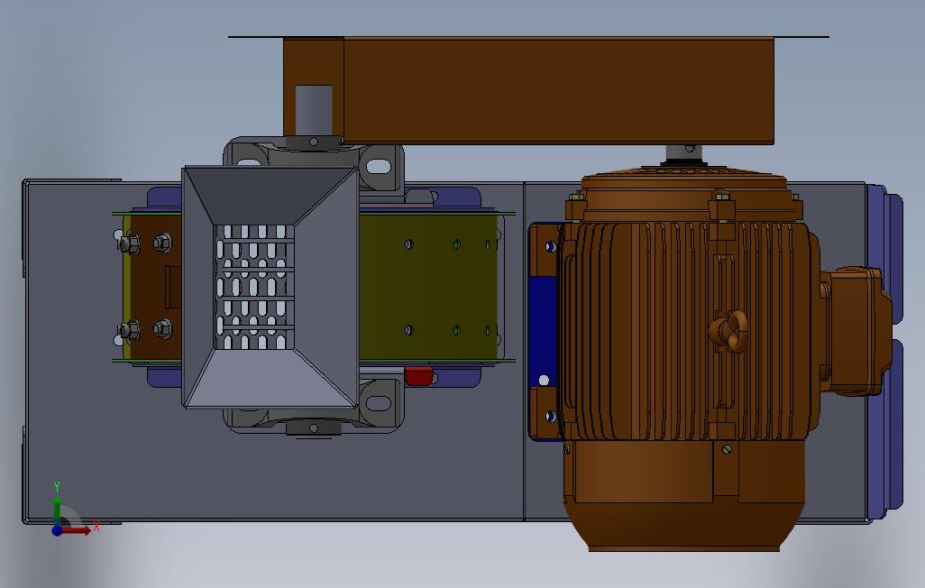Viewport: 925px width, 588px height.
Task: Click the red X axis arrow of the triad
Action: coord(78,530)
